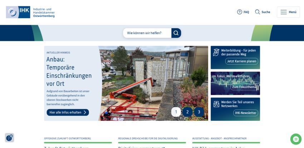Click the newsletter envelope icon
Viewport: 304px width, 148px height.
click(216, 104)
